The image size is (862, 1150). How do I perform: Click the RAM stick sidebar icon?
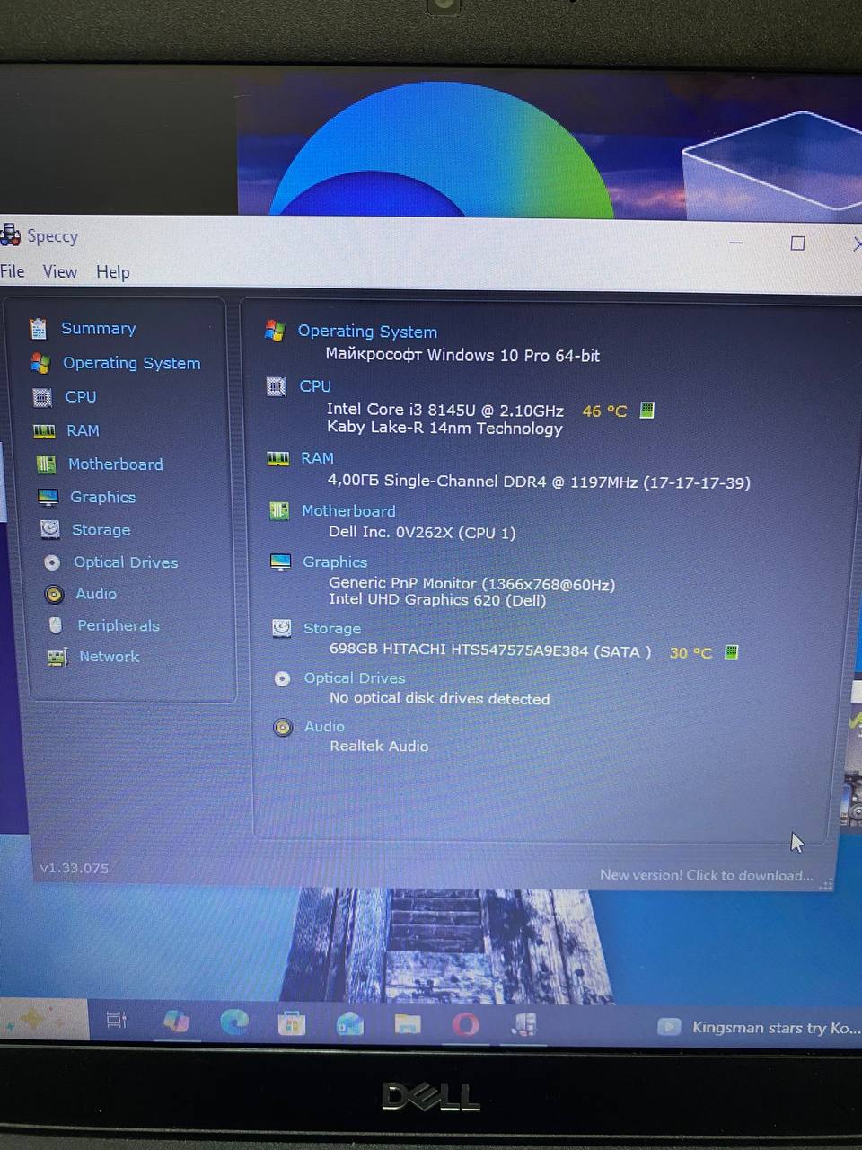(44, 431)
